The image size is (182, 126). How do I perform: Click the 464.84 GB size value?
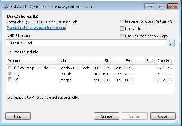(x=103, y=74)
